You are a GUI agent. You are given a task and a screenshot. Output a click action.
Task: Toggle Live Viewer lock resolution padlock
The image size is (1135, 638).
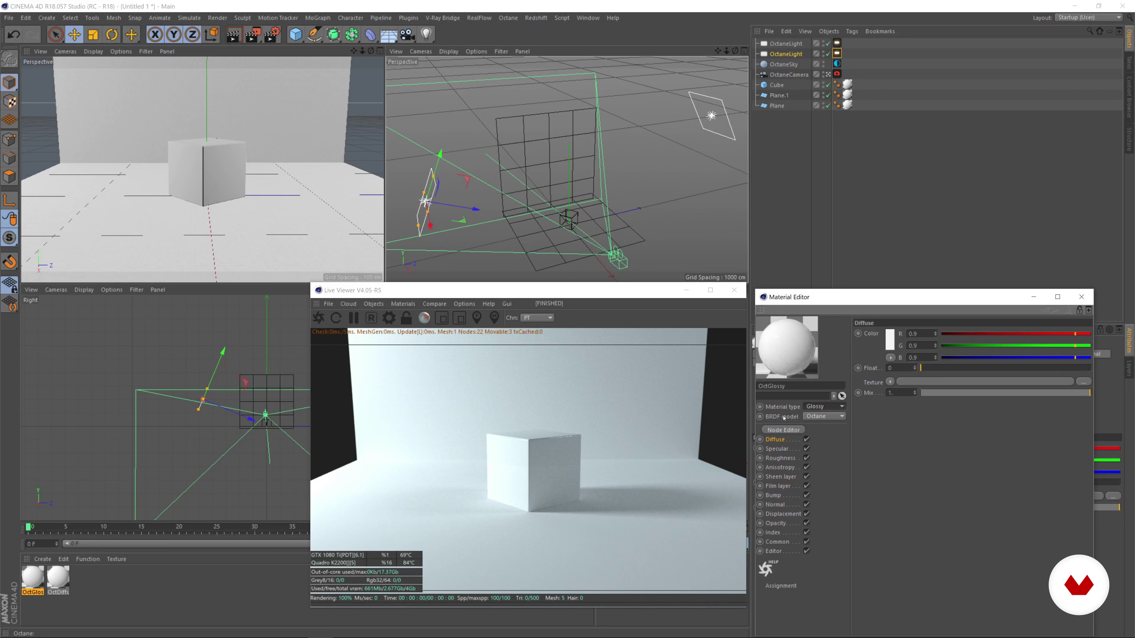[x=406, y=318]
